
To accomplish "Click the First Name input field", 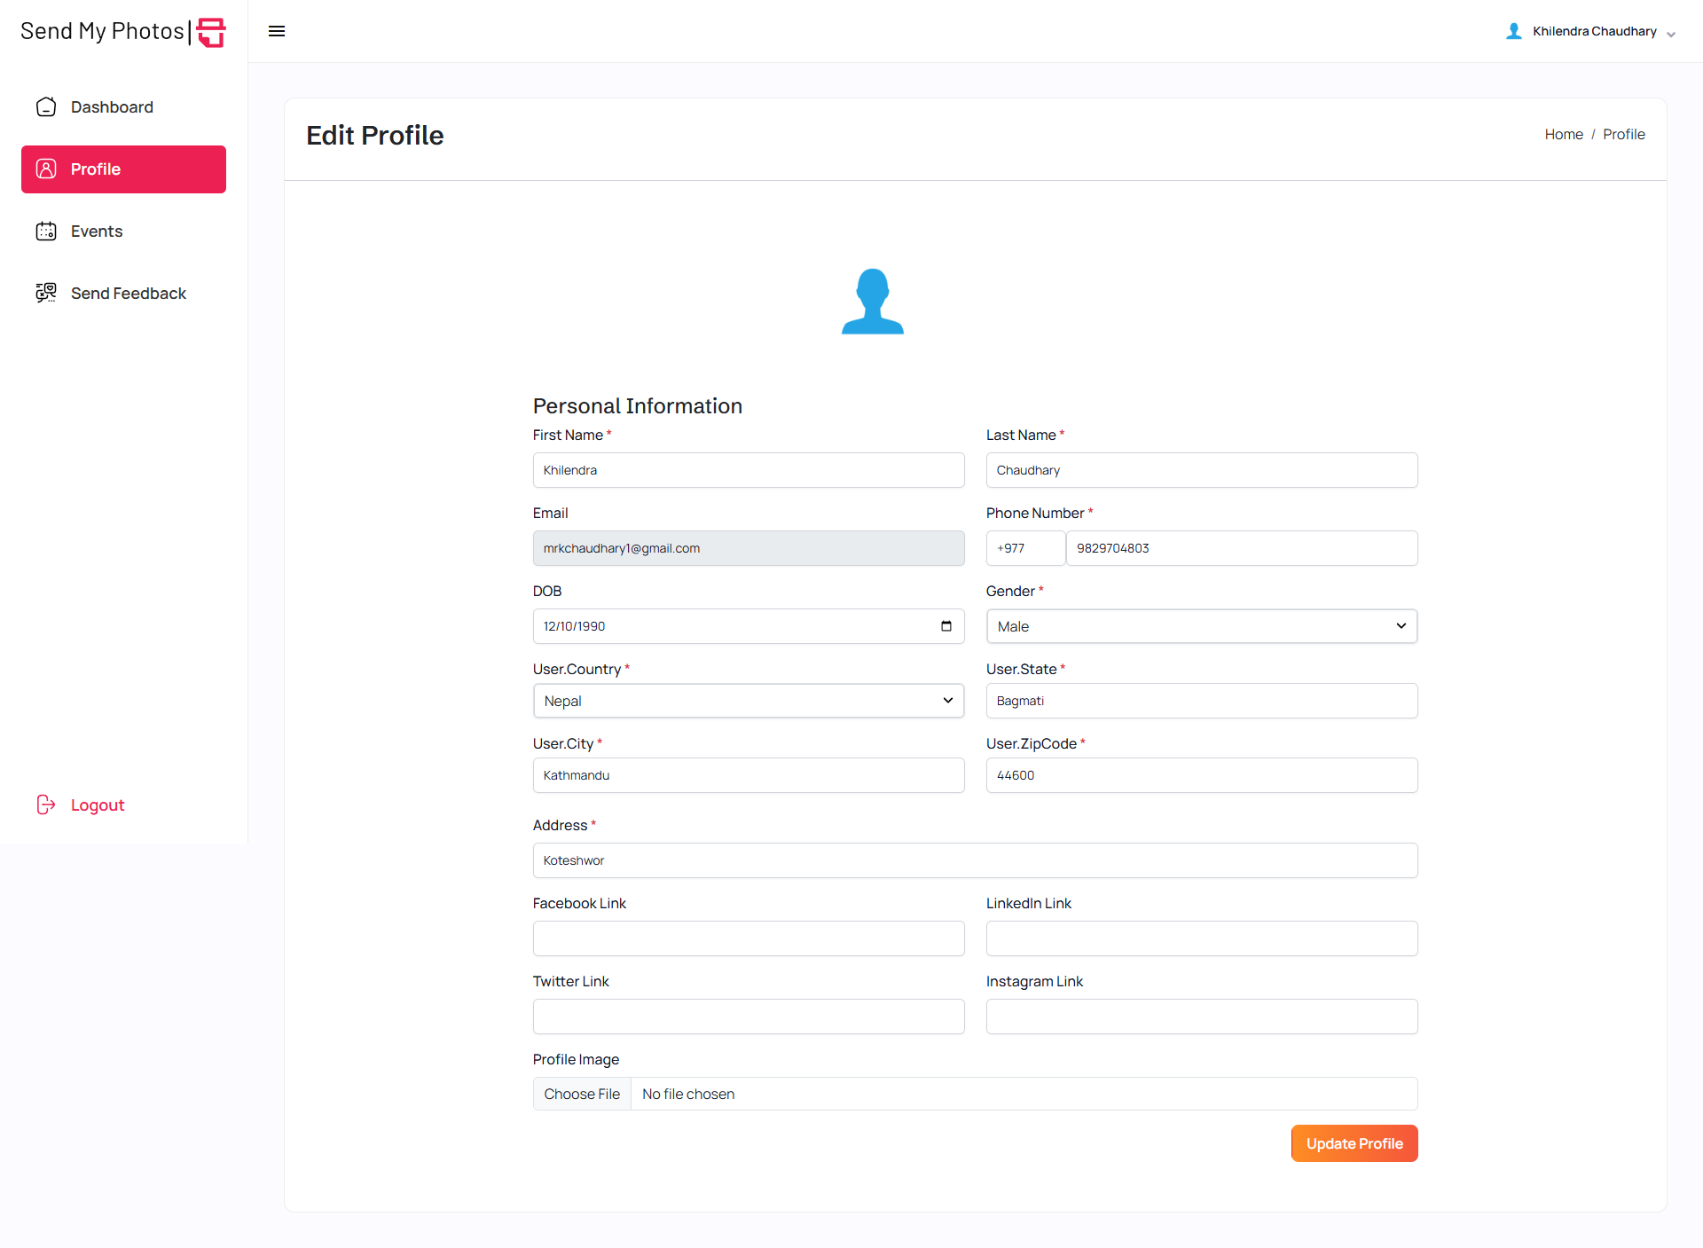I will [748, 470].
